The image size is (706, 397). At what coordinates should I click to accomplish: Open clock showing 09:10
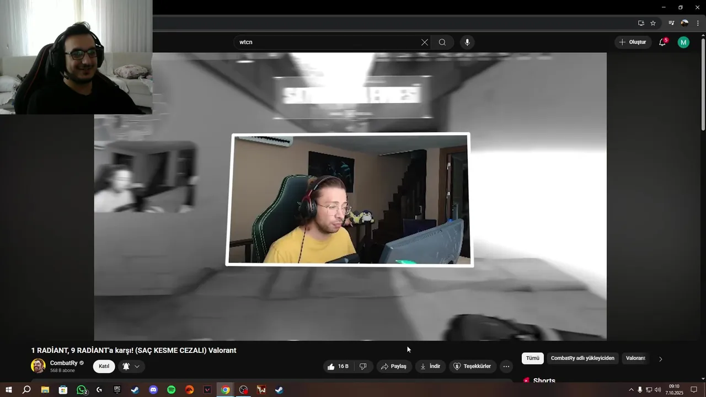pyautogui.click(x=674, y=389)
